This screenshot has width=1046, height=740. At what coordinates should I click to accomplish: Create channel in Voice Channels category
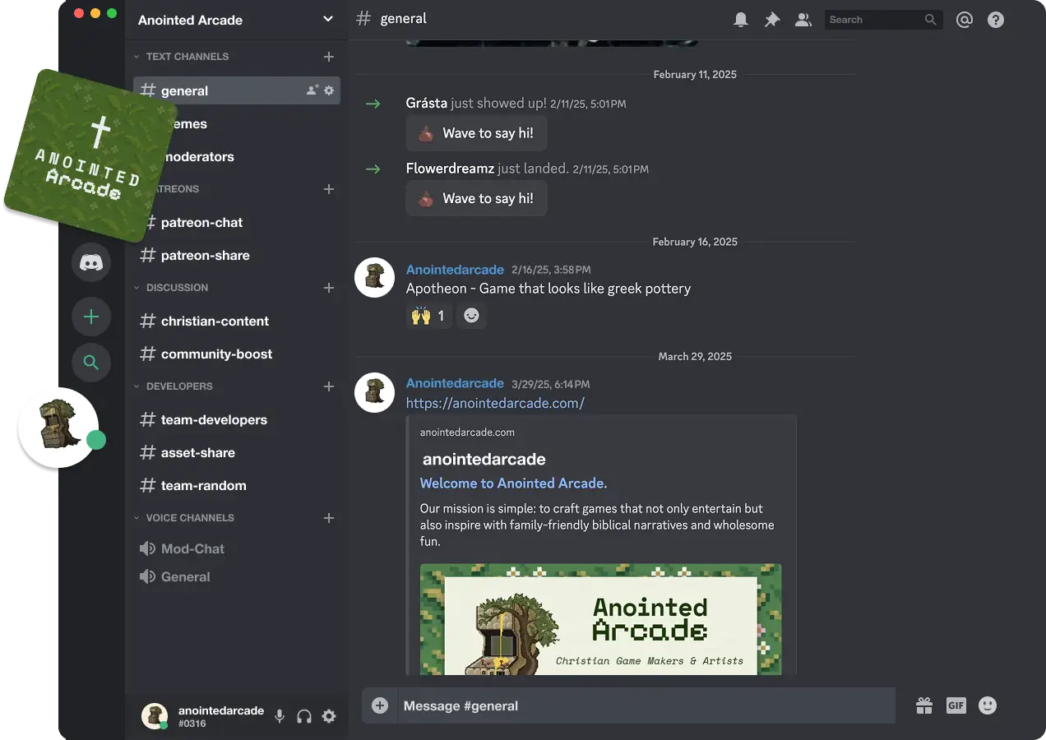pyautogui.click(x=329, y=518)
